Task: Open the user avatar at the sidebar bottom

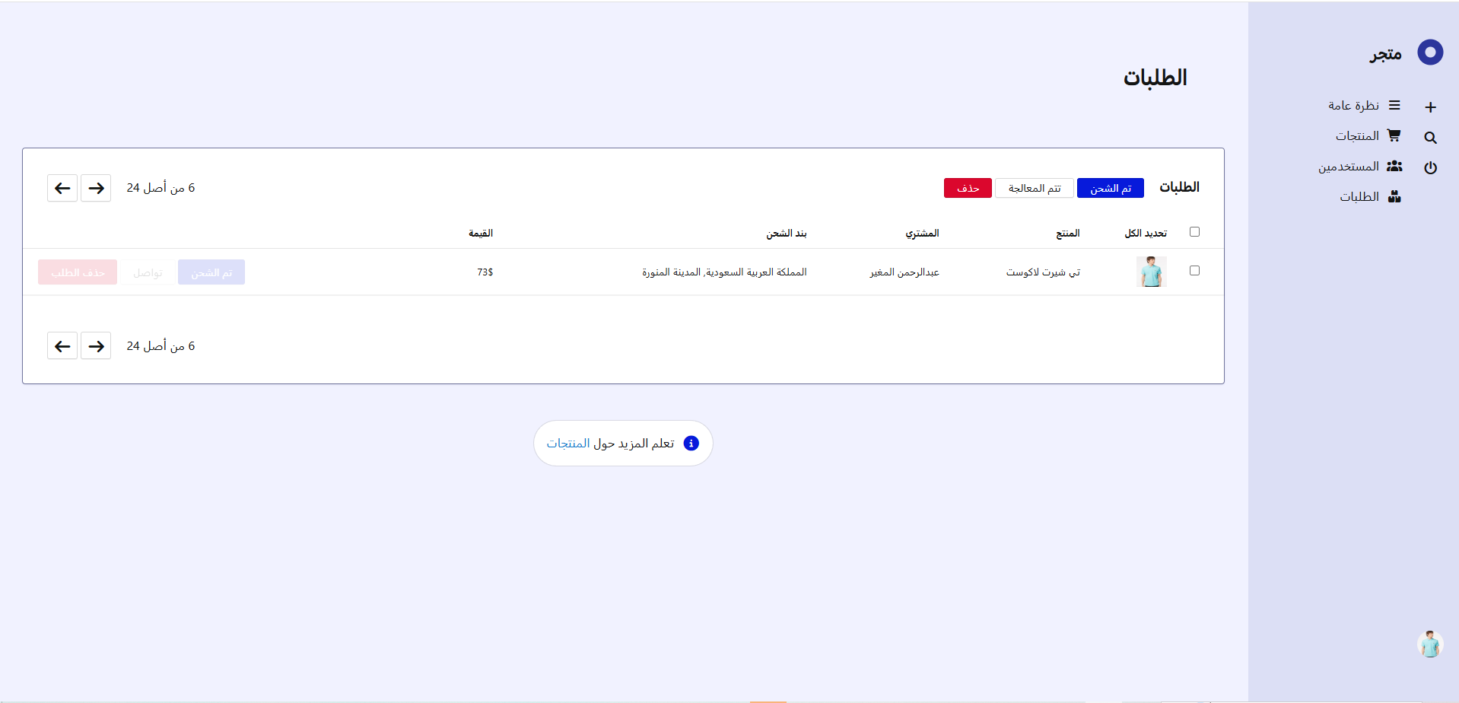Action: tap(1429, 644)
